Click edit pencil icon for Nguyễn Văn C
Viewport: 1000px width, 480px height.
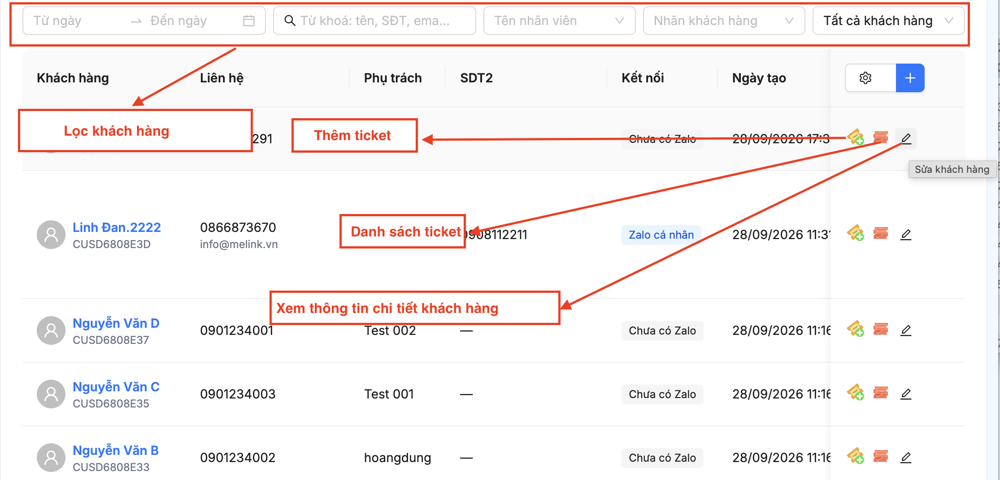[x=906, y=394]
